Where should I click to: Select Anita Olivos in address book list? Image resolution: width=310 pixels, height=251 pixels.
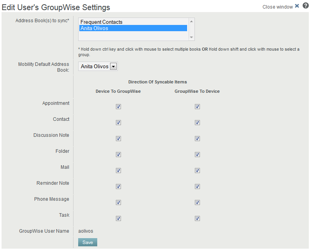95,28
